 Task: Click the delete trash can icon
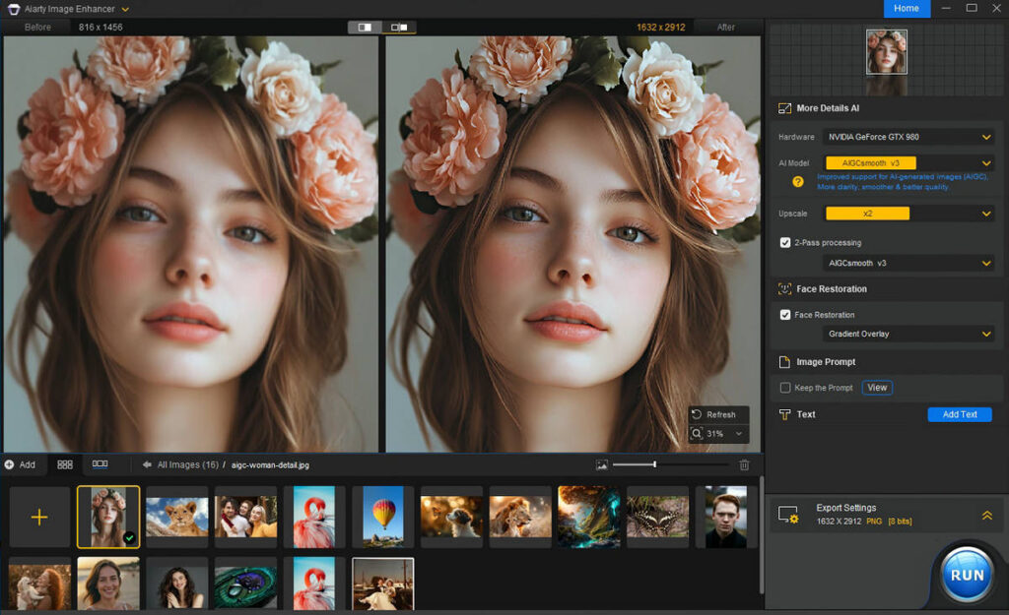744,464
